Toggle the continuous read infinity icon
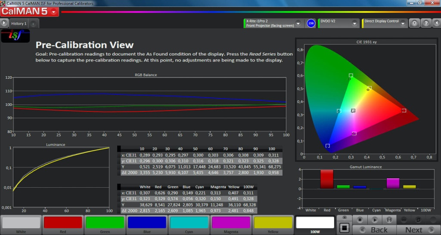This screenshot has width=441, height=235. click(404, 220)
